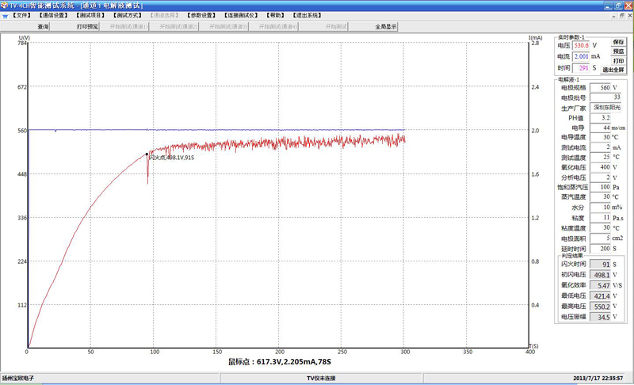Screen dimensions: 634x385
Task: Open the 【参数设置】 menu
Action: [202, 15]
